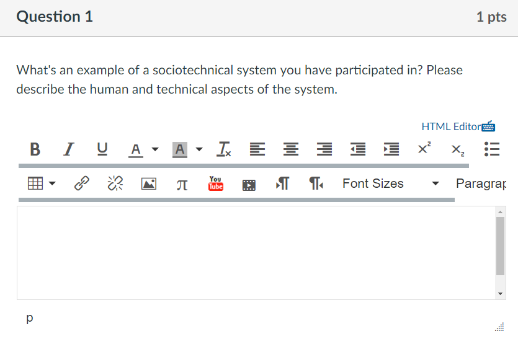This screenshot has width=518, height=344.
Task: Click the clear formatting icon
Action: click(x=223, y=149)
